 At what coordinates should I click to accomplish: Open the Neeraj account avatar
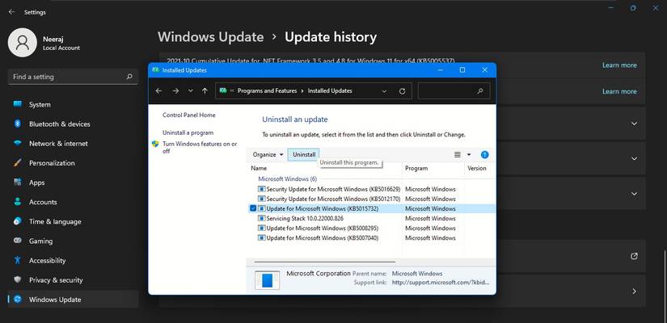(x=22, y=43)
